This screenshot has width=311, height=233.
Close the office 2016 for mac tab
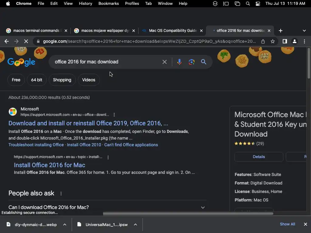[x=269, y=31]
